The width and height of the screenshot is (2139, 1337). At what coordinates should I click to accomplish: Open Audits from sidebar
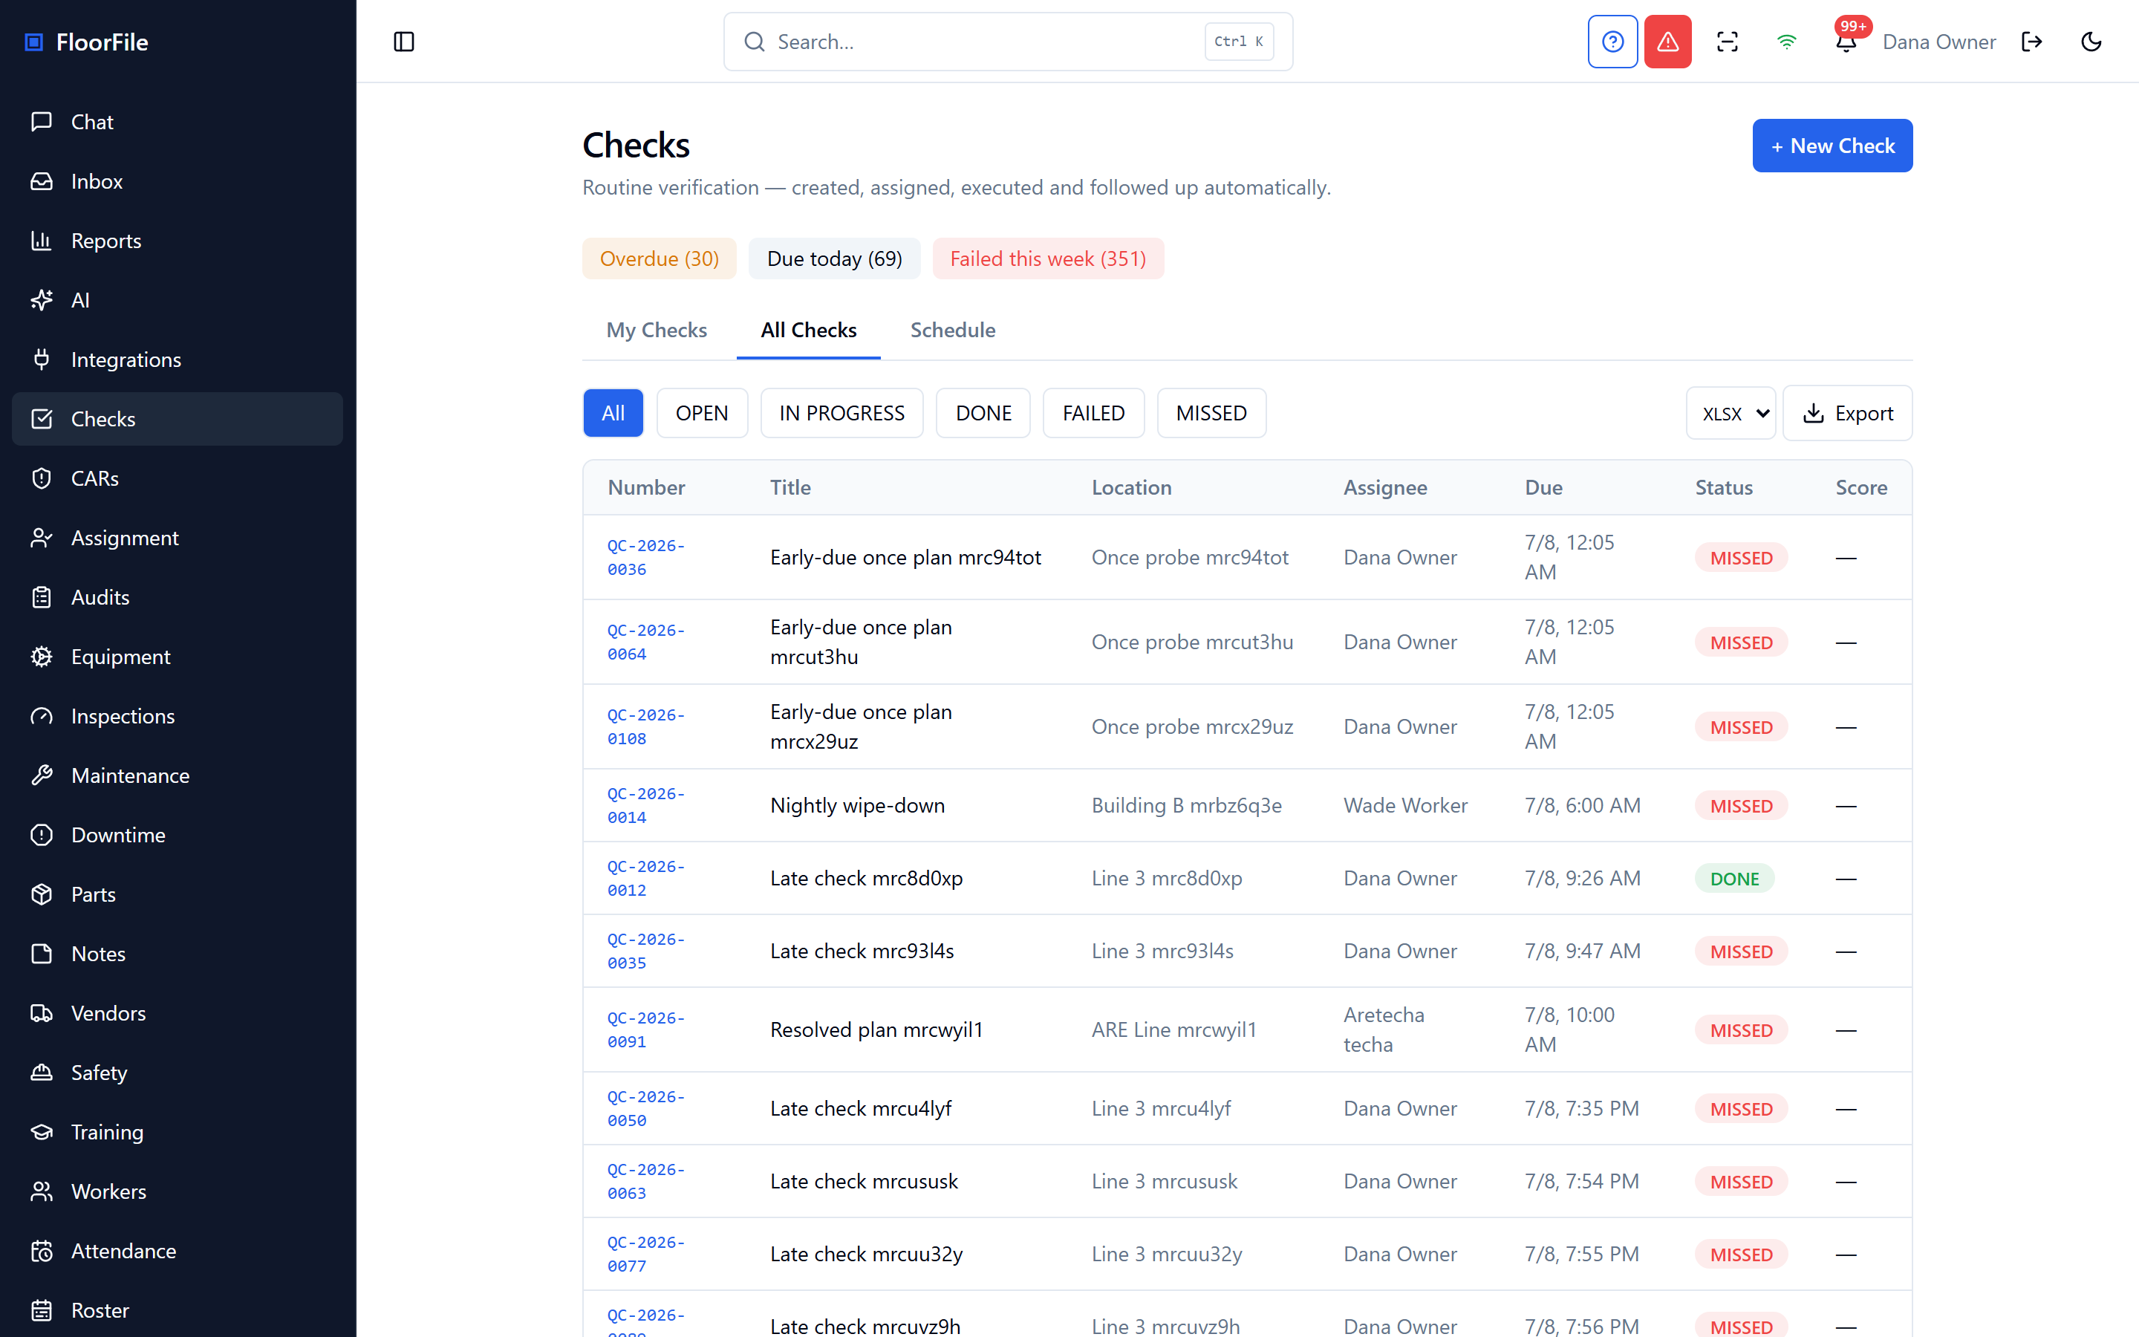(177, 597)
